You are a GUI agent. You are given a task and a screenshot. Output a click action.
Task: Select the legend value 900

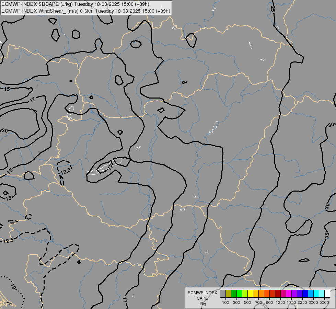click(269, 302)
